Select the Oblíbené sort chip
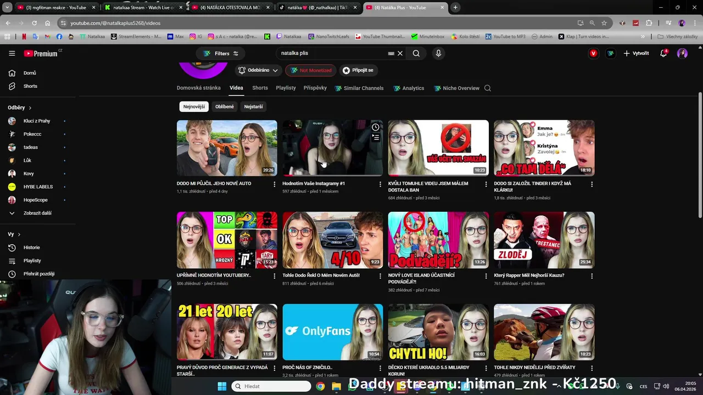The image size is (703, 395). coord(225,106)
